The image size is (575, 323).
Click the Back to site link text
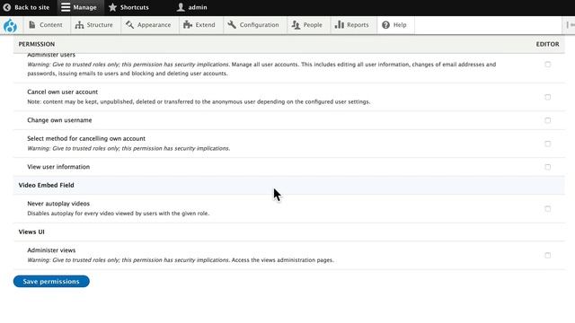point(32,7)
